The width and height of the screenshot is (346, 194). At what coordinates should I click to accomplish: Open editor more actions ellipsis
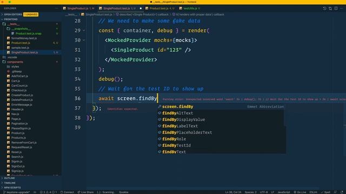coord(341,9)
